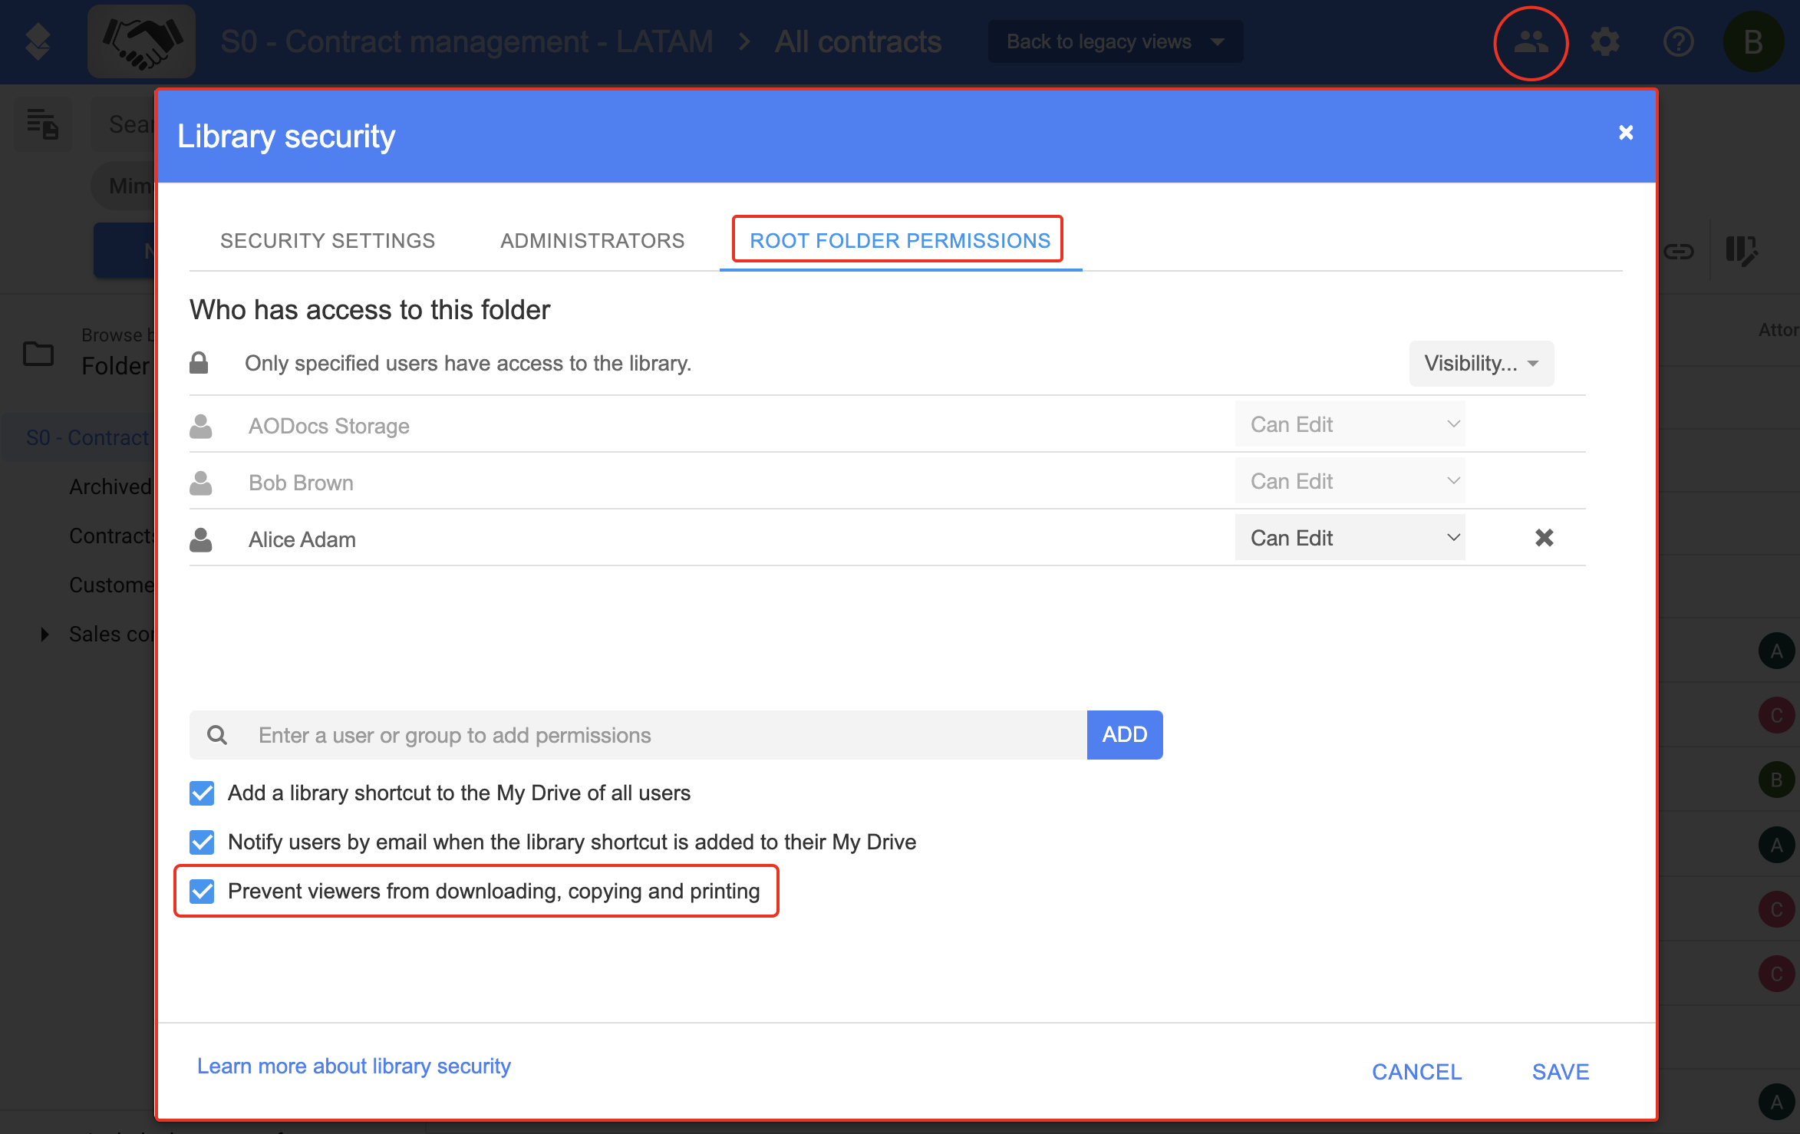Open AODocs Storage's Can Edit dropdown
This screenshot has height=1134, width=1800.
pyautogui.click(x=1350, y=424)
